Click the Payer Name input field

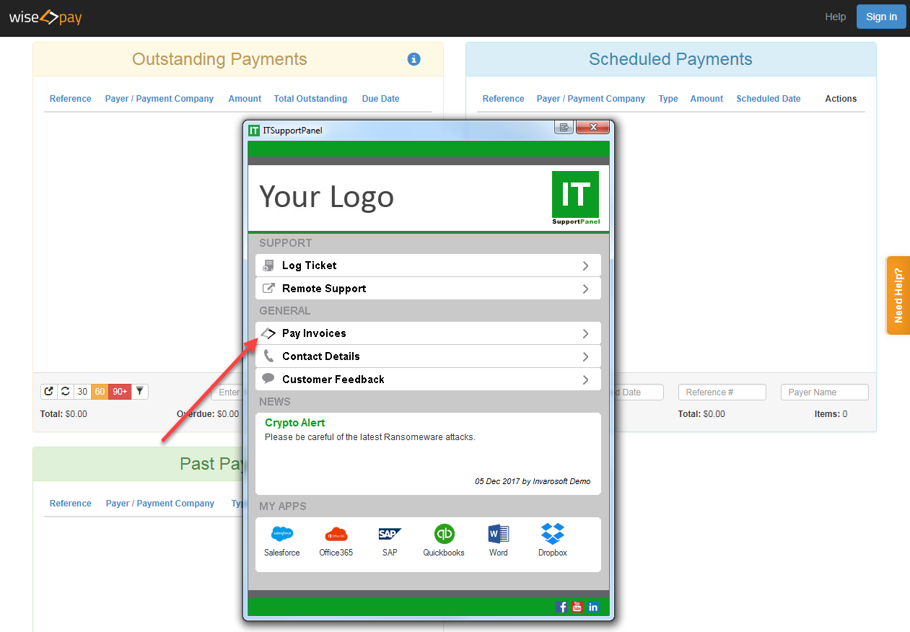click(824, 392)
